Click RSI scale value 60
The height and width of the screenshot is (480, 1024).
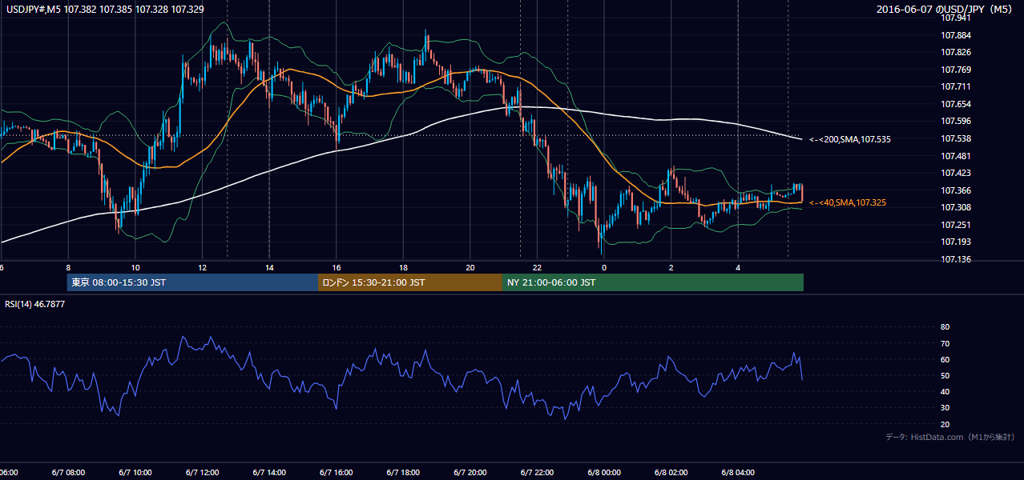[945, 359]
